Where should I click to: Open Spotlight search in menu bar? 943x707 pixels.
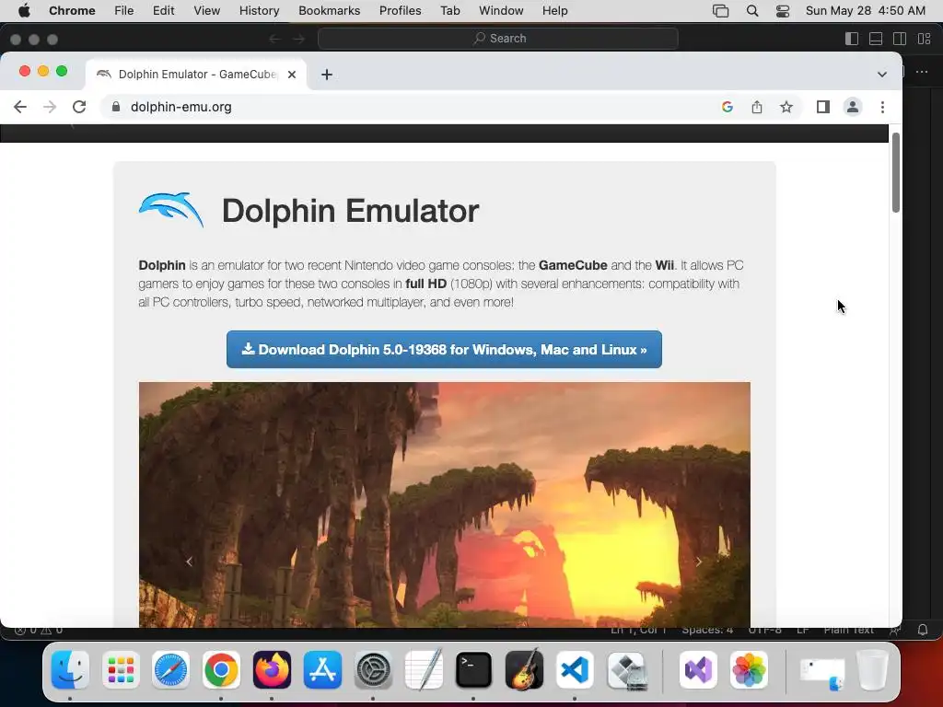tap(752, 11)
